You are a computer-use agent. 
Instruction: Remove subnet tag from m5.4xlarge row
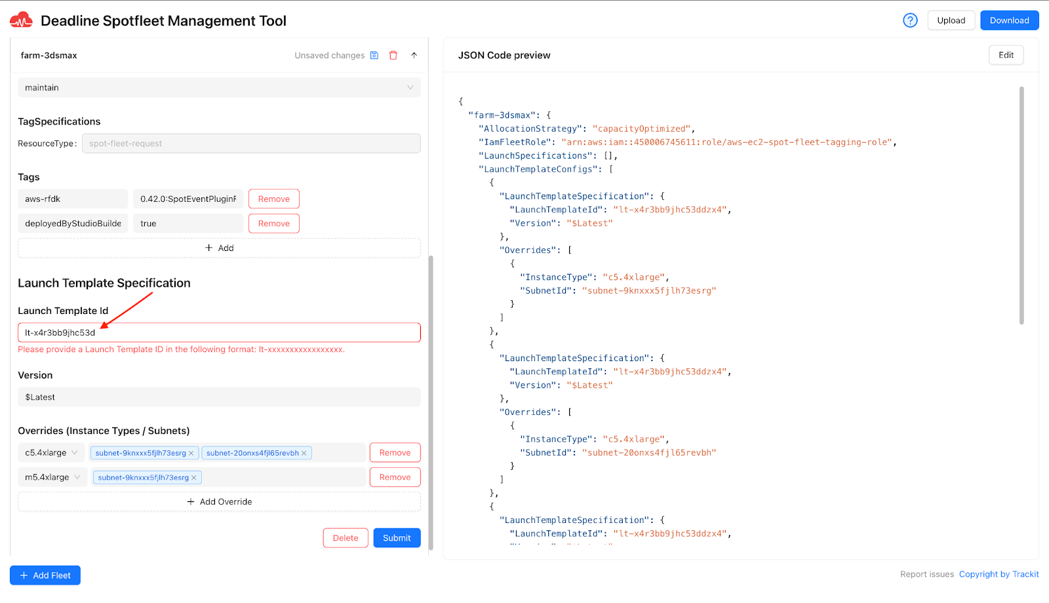click(x=194, y=478)
